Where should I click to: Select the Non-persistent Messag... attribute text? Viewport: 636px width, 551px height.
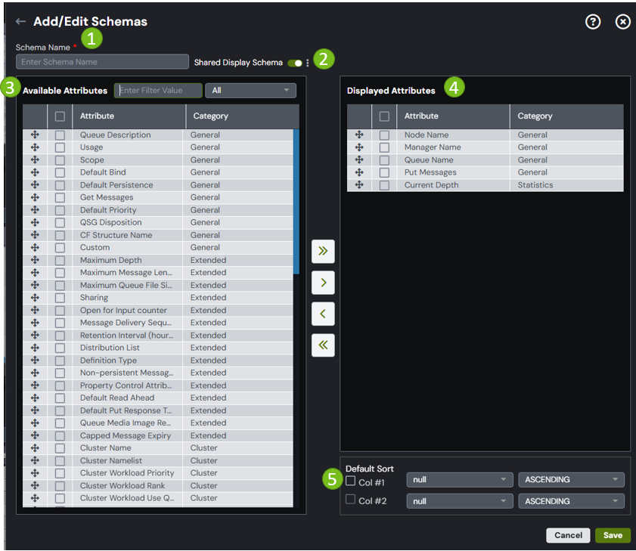[126, 373]
